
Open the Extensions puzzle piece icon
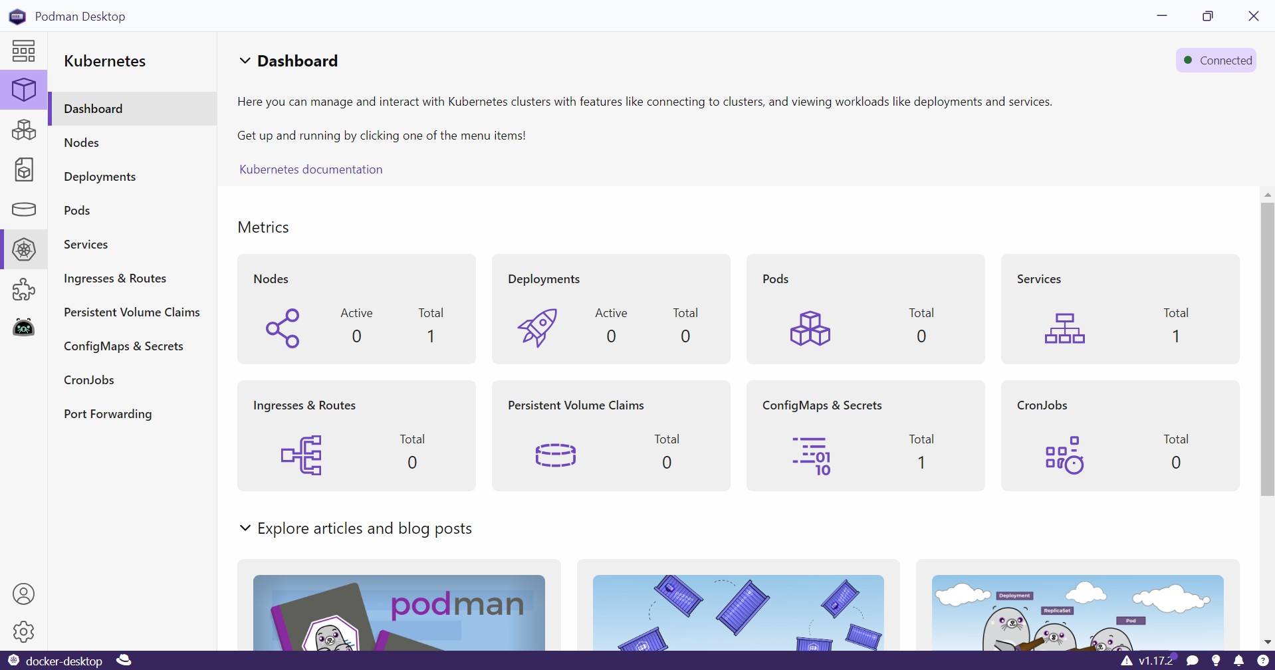(x=23, y=289)
